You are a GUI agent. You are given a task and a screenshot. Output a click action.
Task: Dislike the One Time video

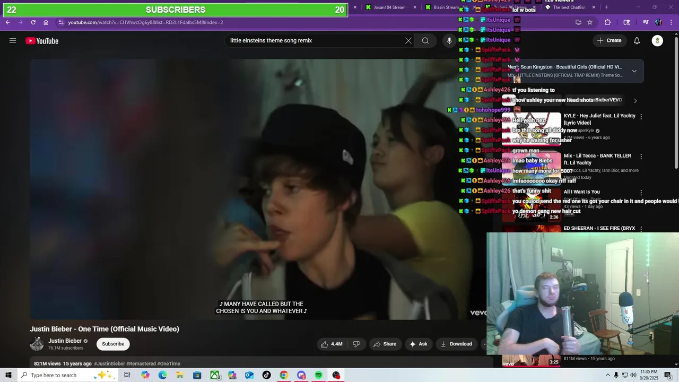(x=356, y=344)
